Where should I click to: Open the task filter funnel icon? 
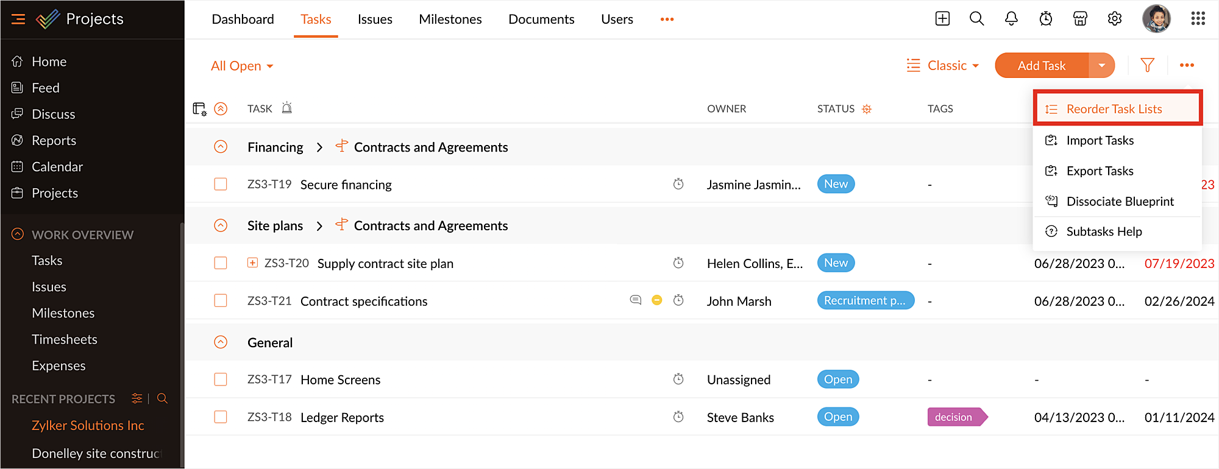tap(1147, 65)
